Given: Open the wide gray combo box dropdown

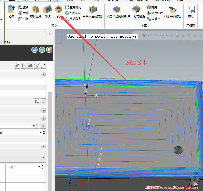Looking at the screenshot, I should point(43,157).
